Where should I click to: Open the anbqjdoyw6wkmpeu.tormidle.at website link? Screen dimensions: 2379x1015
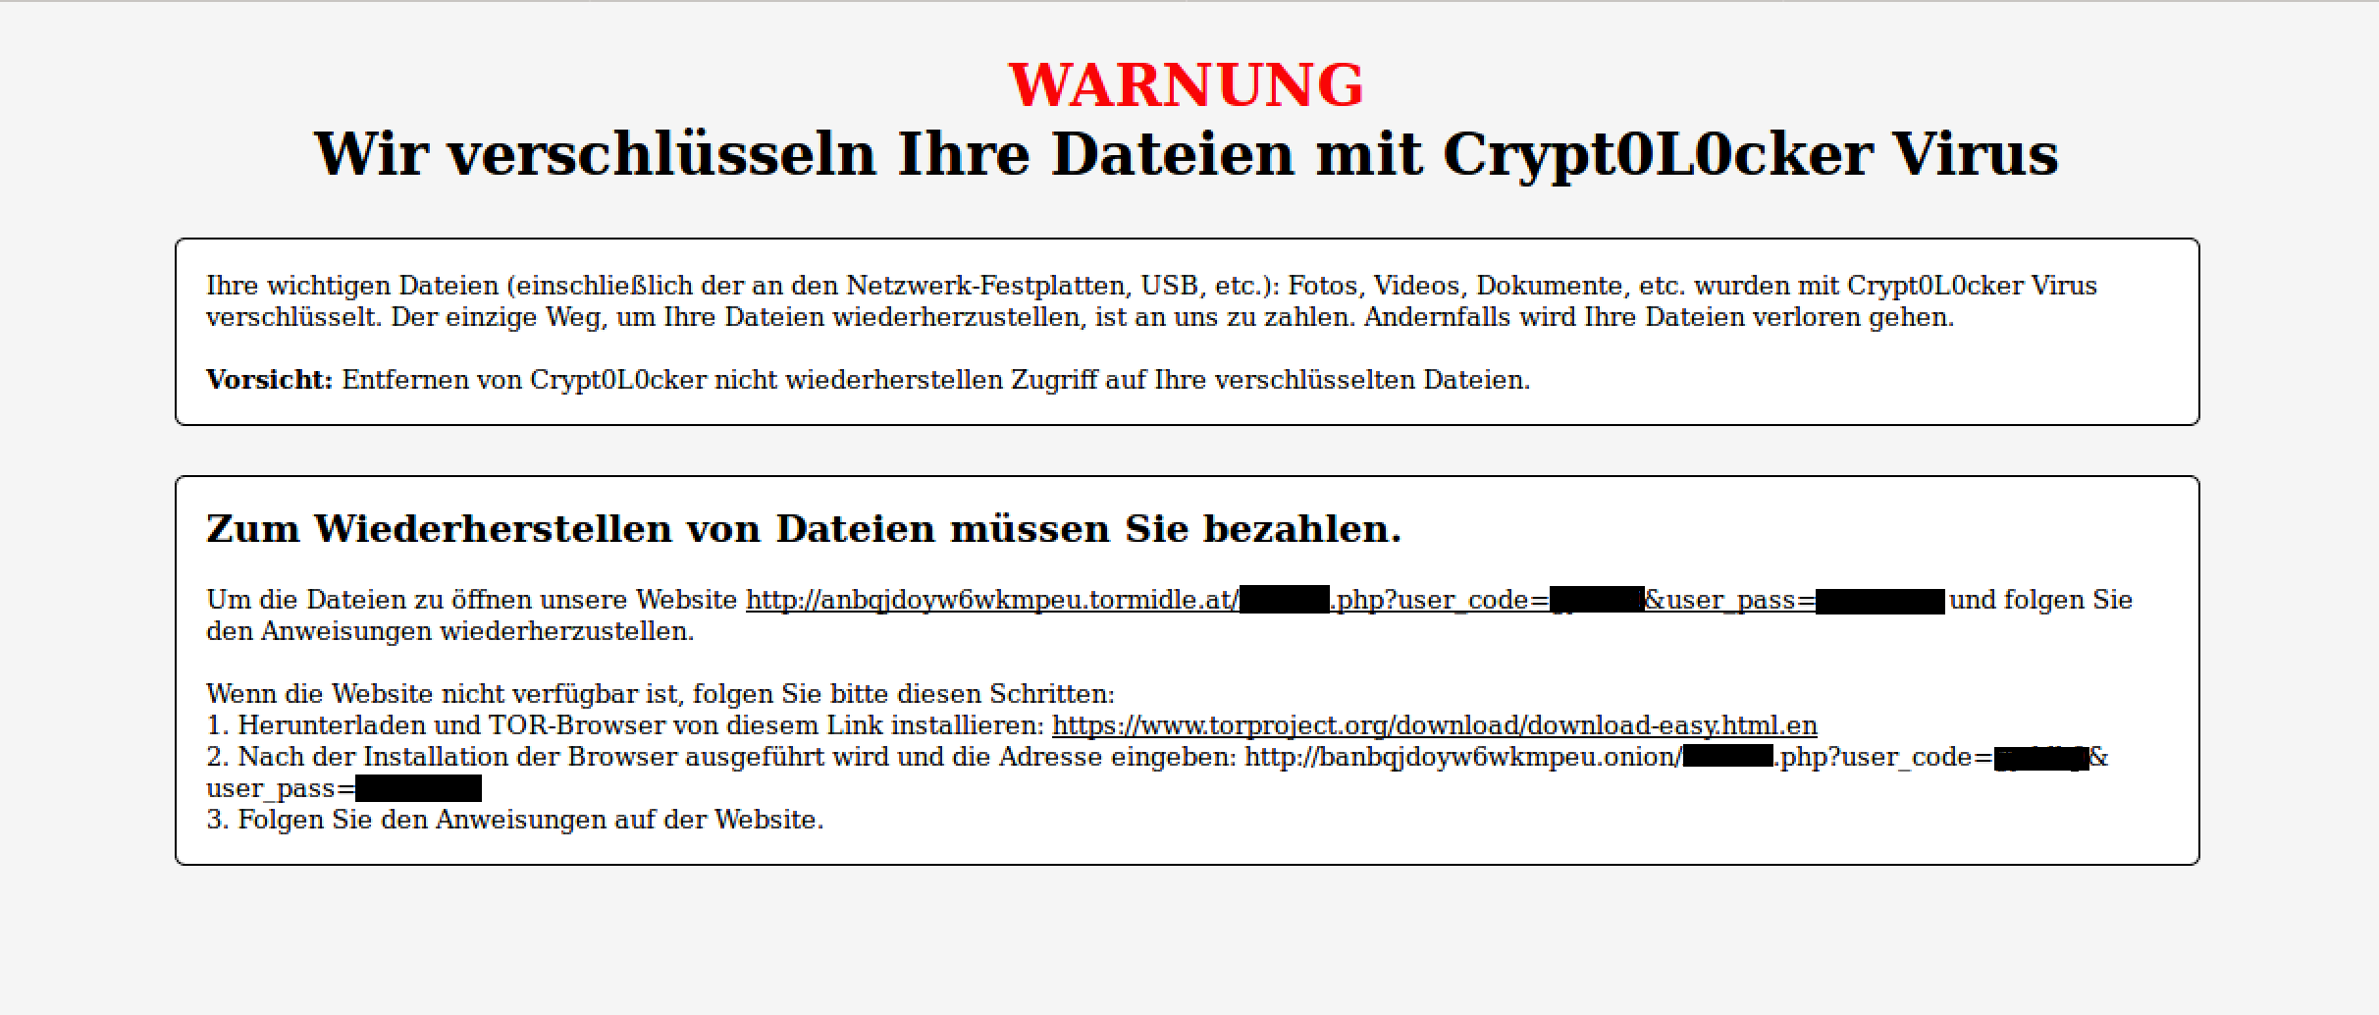point(1346,600)
